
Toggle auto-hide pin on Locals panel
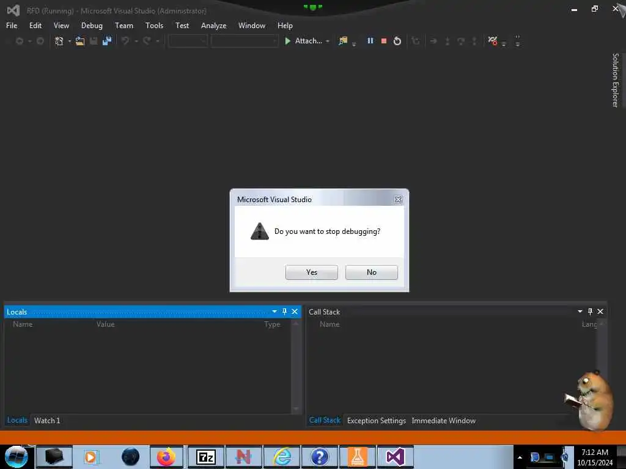tap(284, 311)
